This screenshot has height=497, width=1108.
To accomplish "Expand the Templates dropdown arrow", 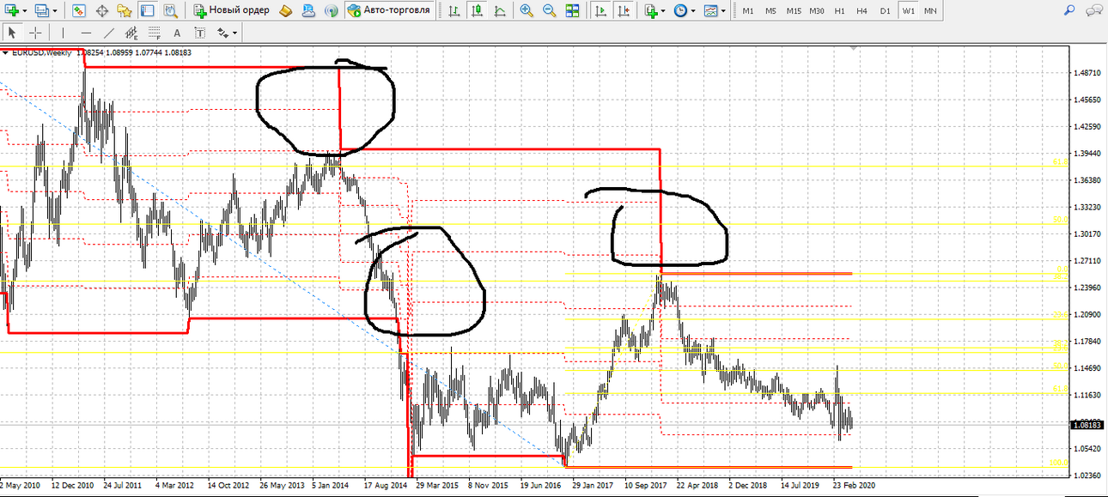I will point(723,11).
